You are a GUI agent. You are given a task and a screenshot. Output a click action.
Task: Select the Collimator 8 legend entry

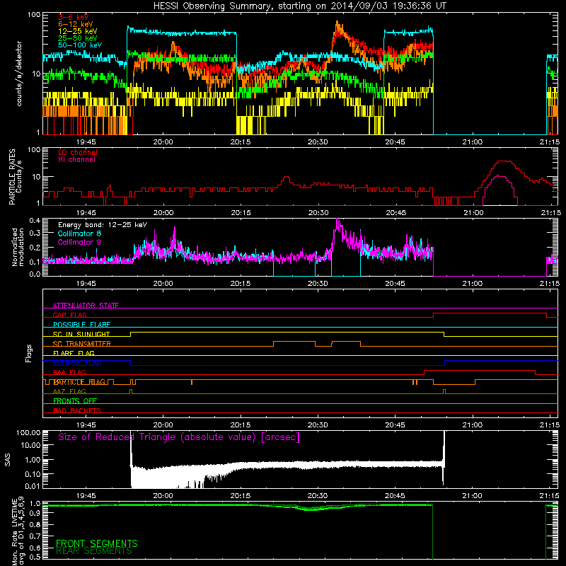point(79,233)
